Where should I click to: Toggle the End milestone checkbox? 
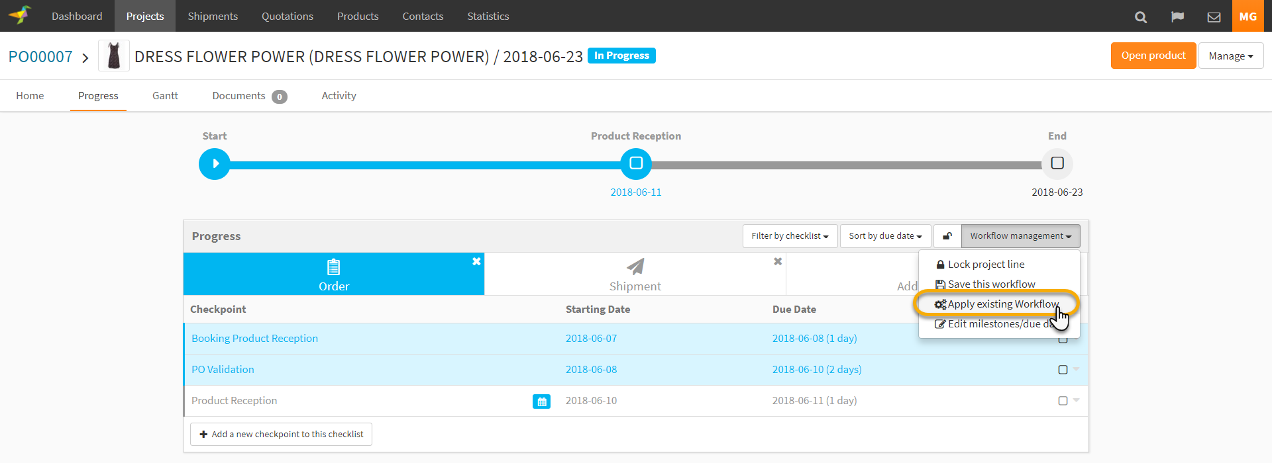click(x=1057, y=163)
